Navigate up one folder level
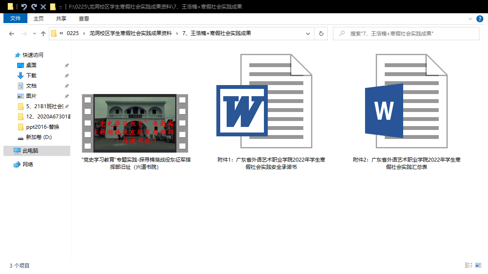488x274 pixels. coord(43,34)
